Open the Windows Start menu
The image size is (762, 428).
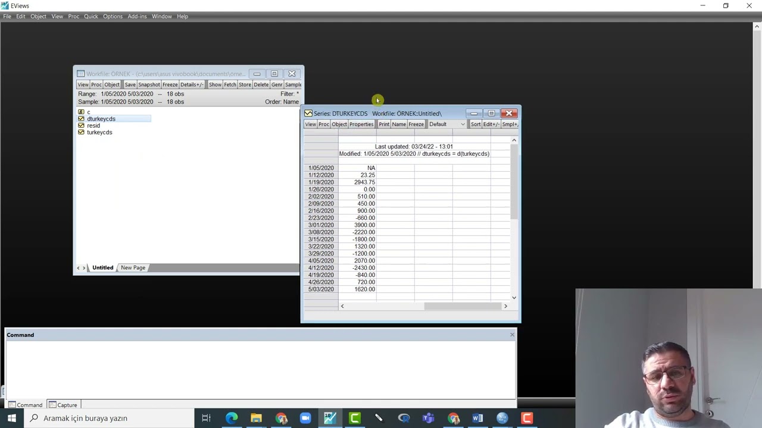point(12,418)
